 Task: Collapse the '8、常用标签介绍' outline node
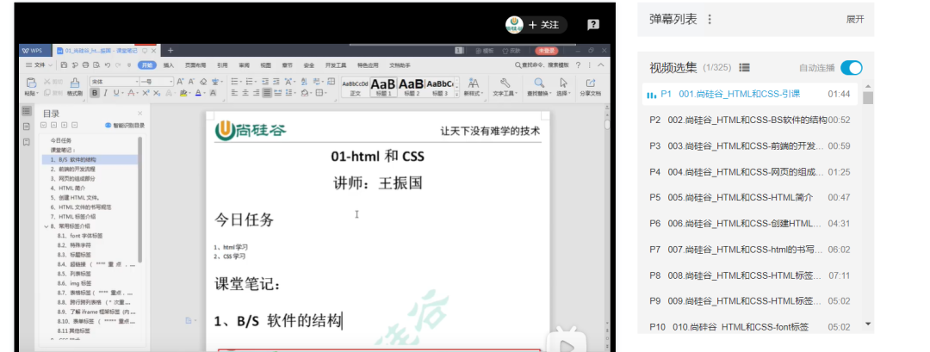(x=46, y=225)
